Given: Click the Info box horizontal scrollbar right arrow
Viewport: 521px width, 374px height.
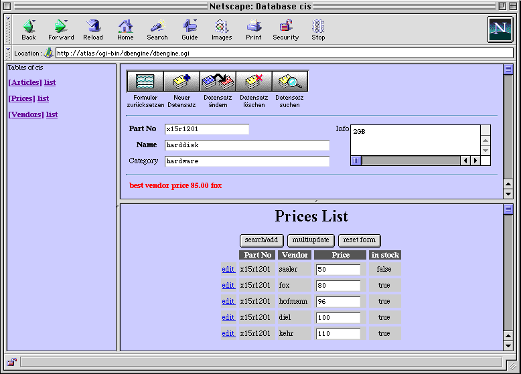Looking at the screenshot, I should [x=475, y=161].
